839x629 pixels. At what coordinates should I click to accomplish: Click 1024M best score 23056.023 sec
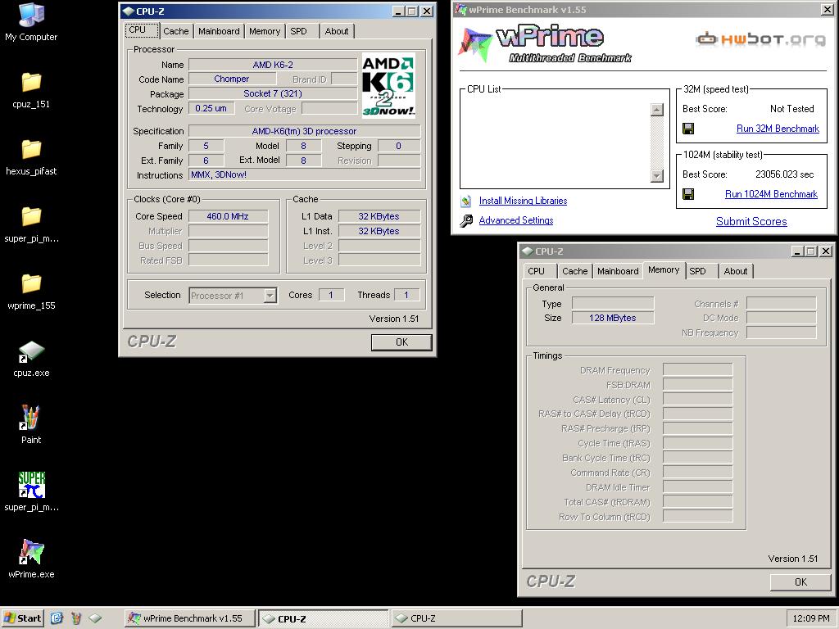tap(784, 174)
